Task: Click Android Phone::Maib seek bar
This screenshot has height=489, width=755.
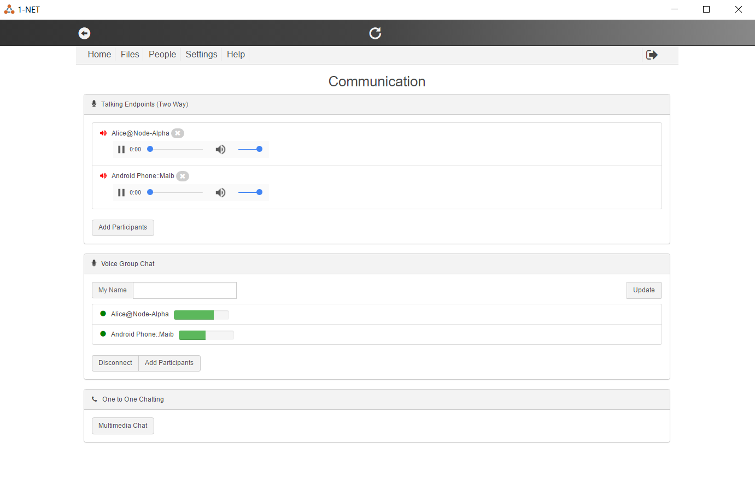Action: click(176, 192)
